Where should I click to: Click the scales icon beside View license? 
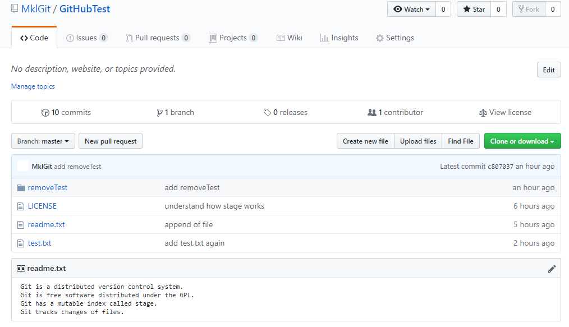[x=483, y=113]
